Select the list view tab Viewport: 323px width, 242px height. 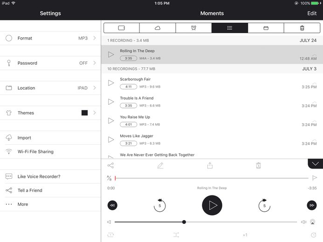(x=230, y=28)
